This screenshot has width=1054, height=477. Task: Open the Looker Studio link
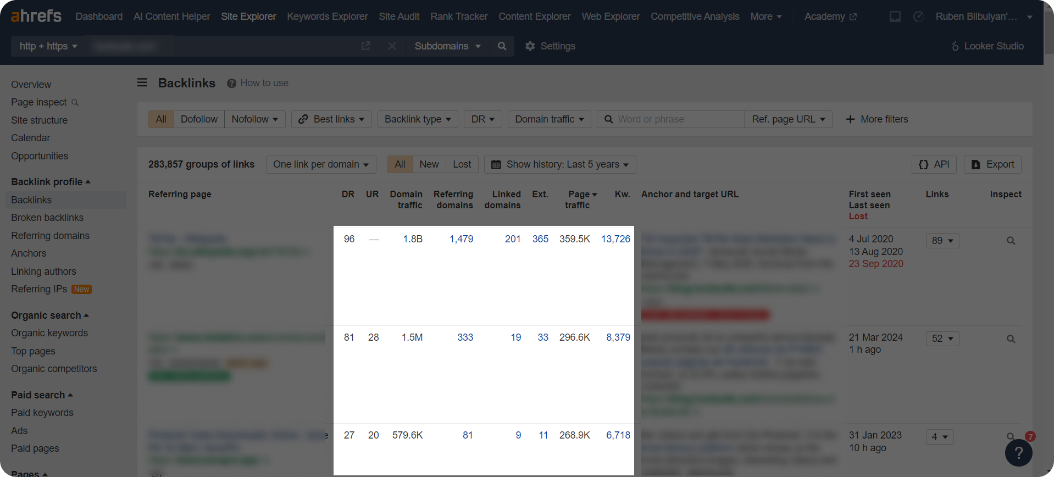pos(988,46)
